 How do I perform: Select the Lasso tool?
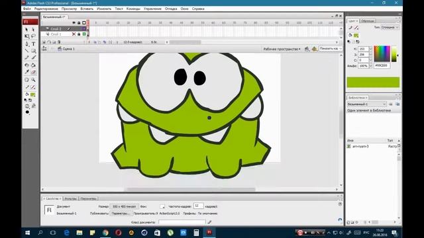pos(33,36)
